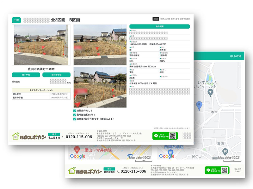The image size is (253, 189).
Task: Select the blue property pin on the map
Action: click(199, 106)
